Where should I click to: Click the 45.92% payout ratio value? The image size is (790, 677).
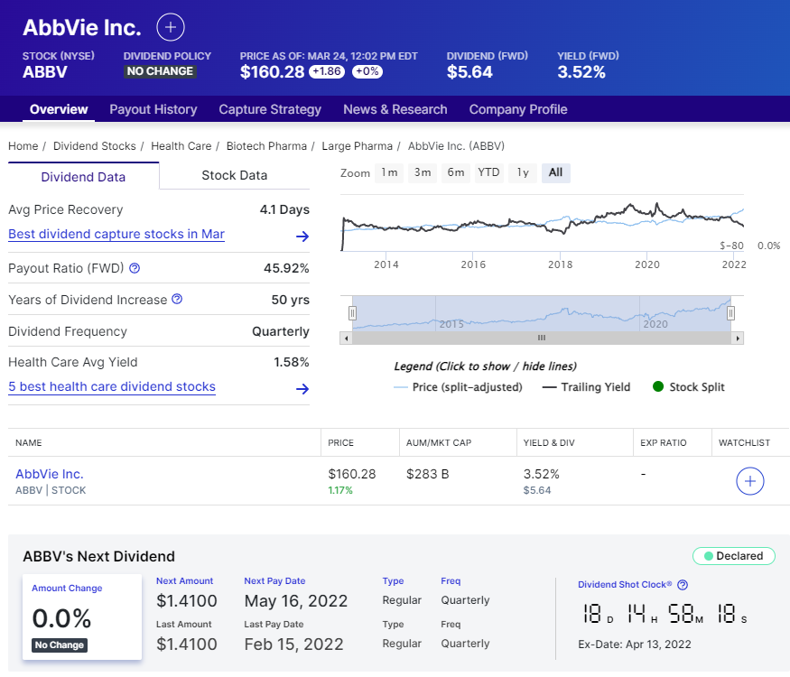coord(286,268)
